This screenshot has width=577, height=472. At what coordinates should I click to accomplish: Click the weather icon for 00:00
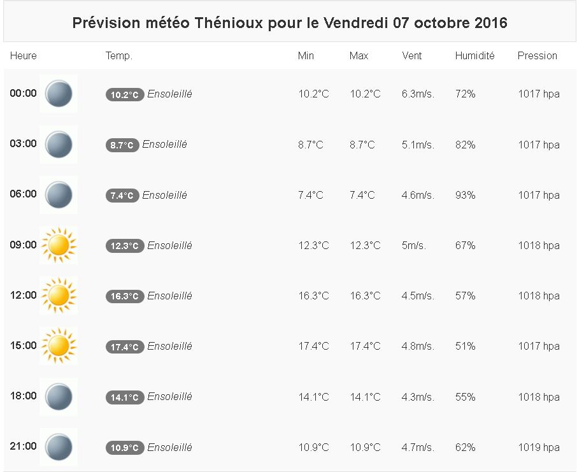[x=59, y=94]
